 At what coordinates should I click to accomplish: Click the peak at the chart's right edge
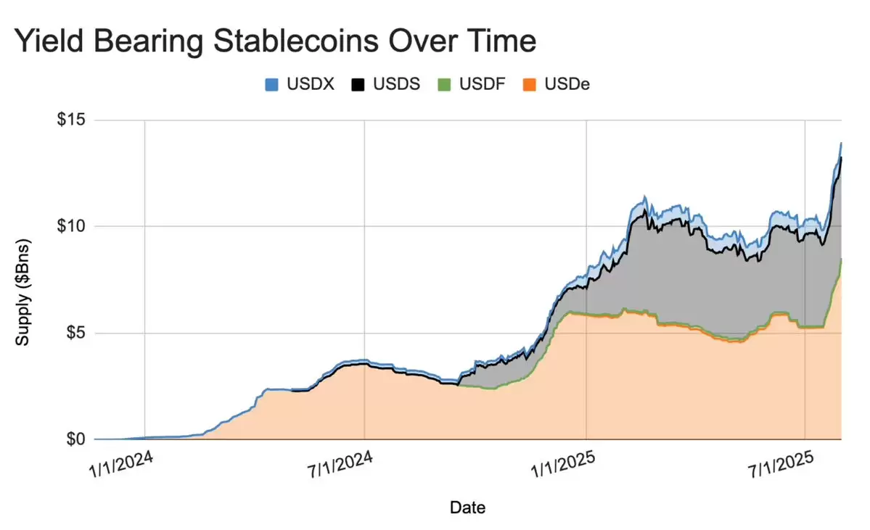tap(840, 144)
